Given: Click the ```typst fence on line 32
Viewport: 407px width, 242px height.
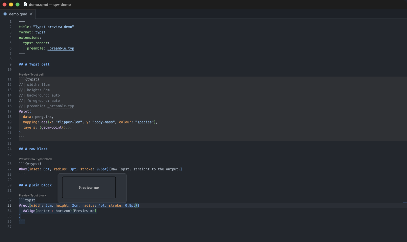Looking at the screenshot, I should [x=27, y=200].
